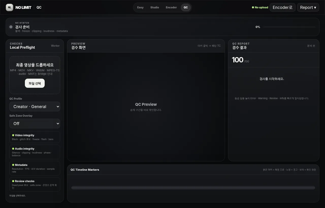This screenshot has height=208, width=325.
Task: Click the 분석 전 status text
Action: 311,46
